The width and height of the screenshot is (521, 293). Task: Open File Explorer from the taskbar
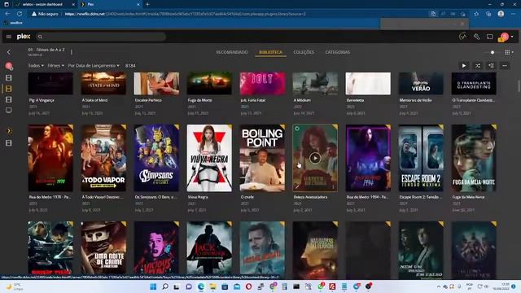point(213,286)
